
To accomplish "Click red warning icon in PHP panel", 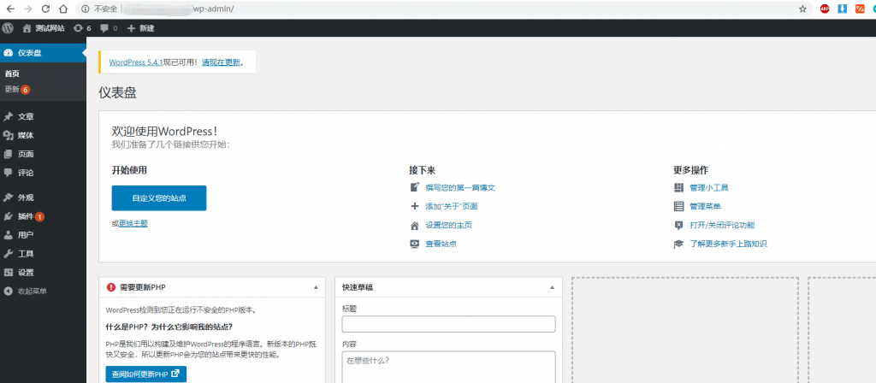I will 110,287.
